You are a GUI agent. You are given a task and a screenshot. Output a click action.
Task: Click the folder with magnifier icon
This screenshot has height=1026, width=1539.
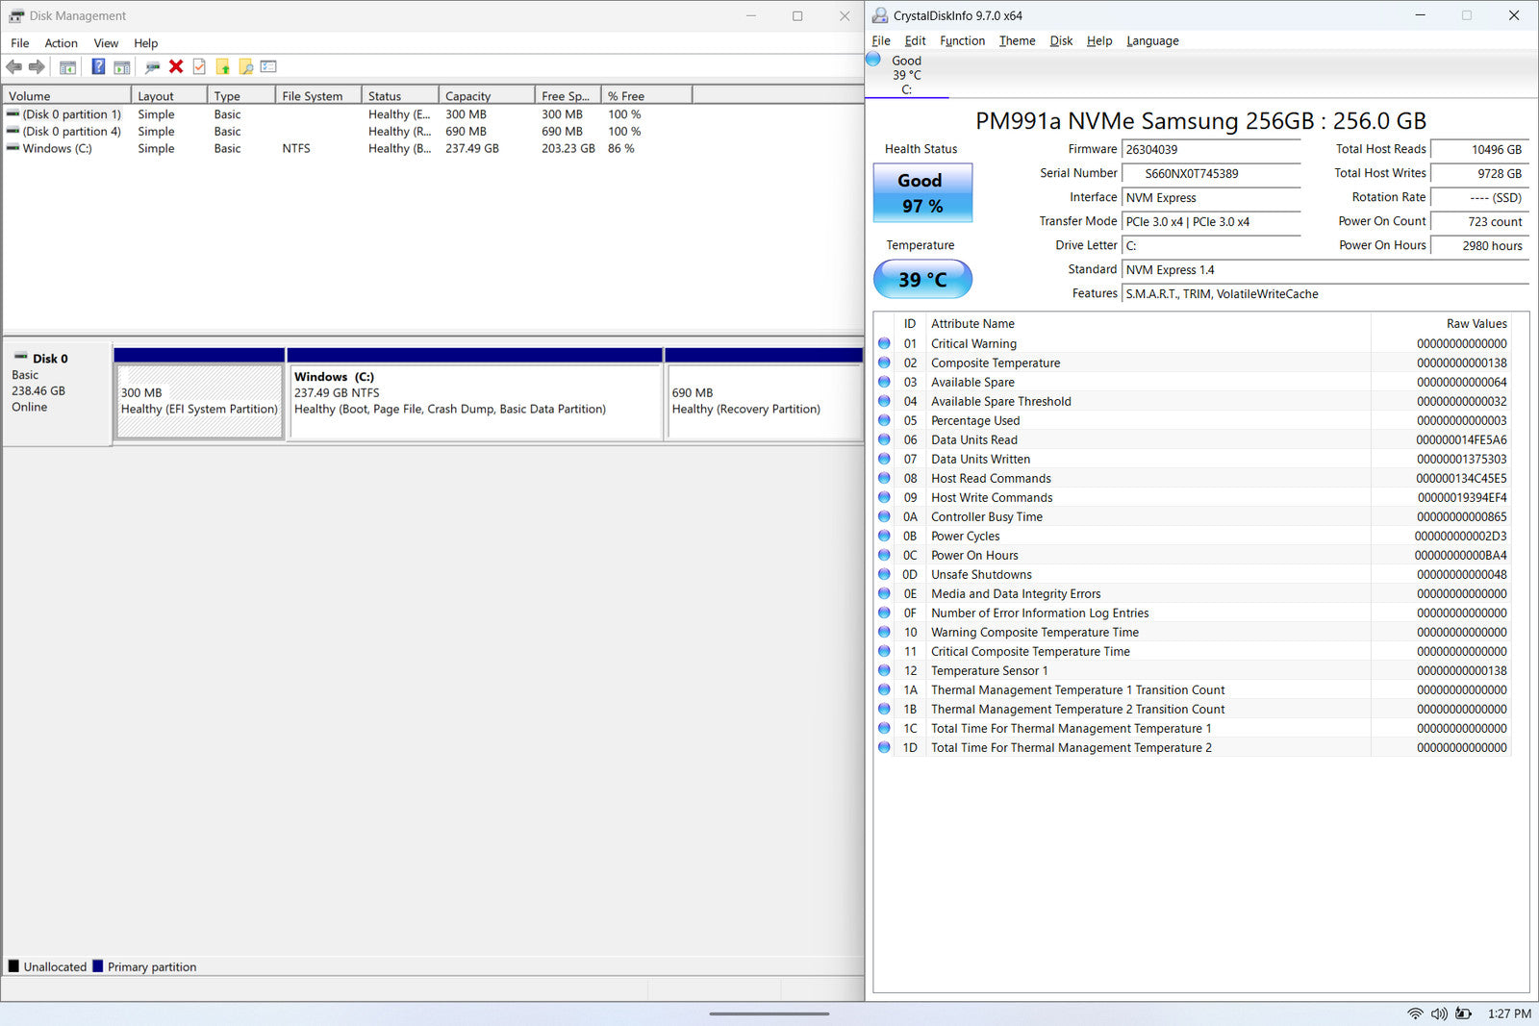[x=246, y=66]
